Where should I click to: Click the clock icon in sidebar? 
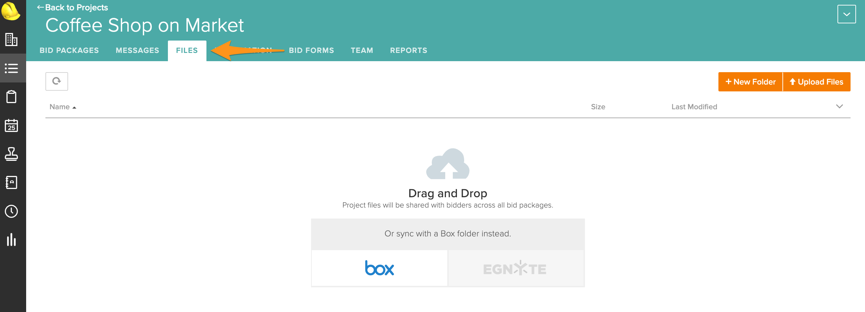click(x=11, y=211)
